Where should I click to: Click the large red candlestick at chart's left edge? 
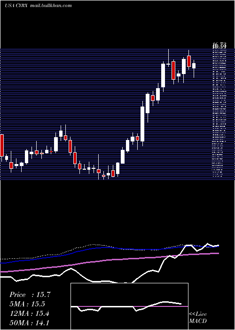(2, 145)
